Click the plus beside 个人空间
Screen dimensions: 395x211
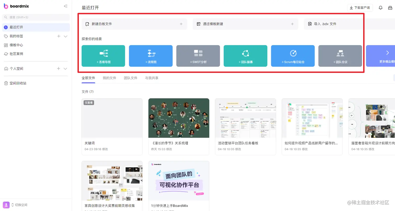(59, 69)
